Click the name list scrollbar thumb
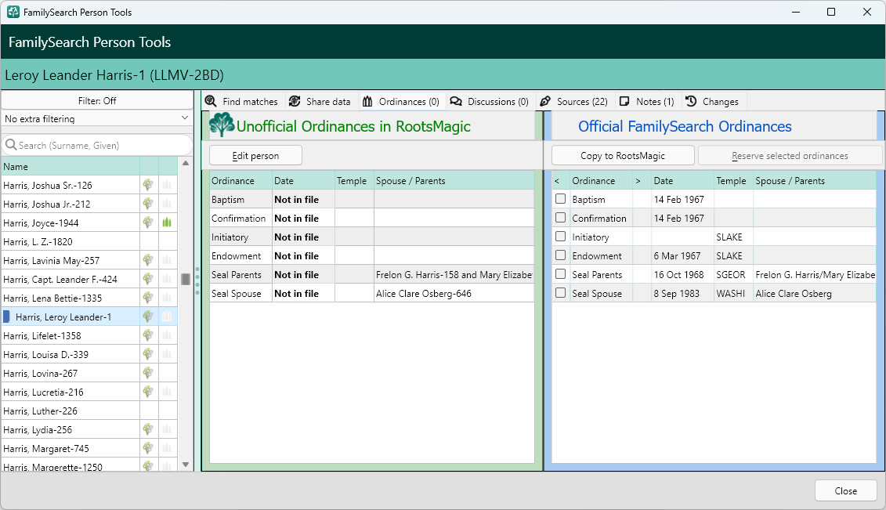886x510 pixels. click(186, 279)
